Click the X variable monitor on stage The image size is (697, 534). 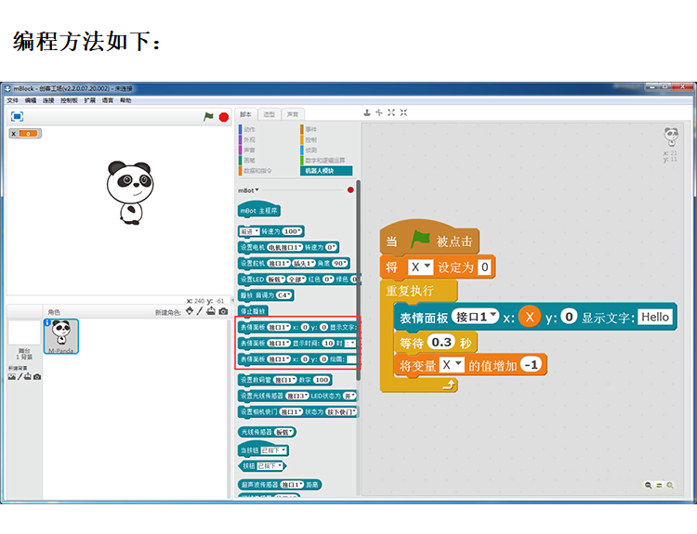click(x=25, y=134)
